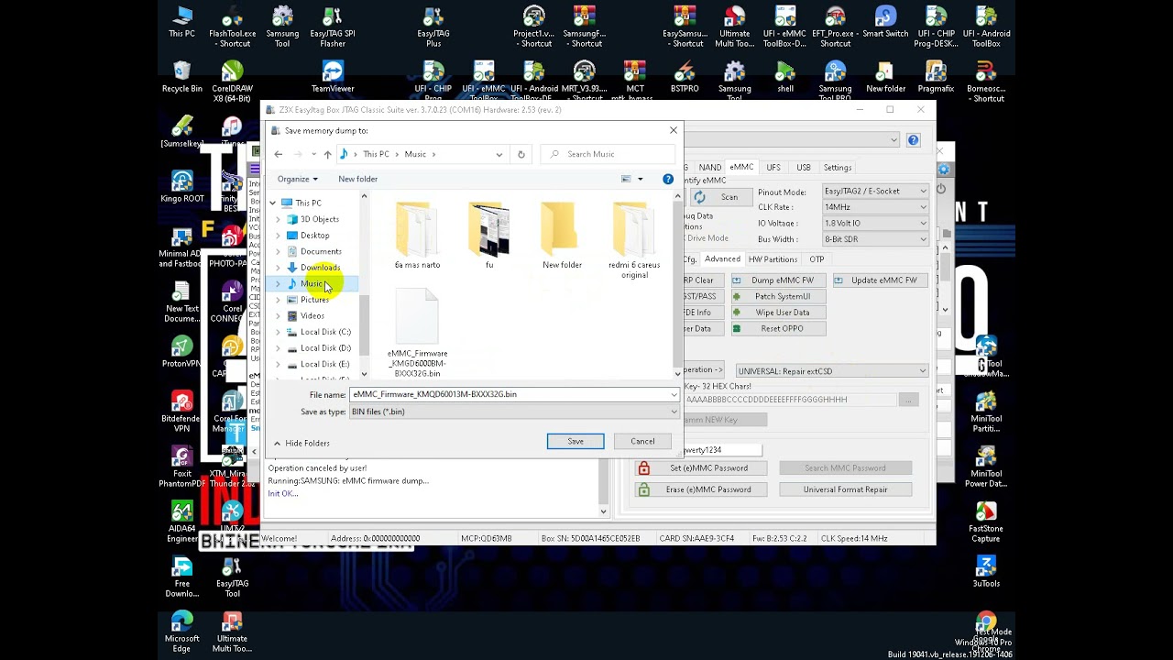Click blue help icon in EasyJTAG window
Viewport: 1173px width, 660px height.
pyautogui.click(x=913, y=139)
